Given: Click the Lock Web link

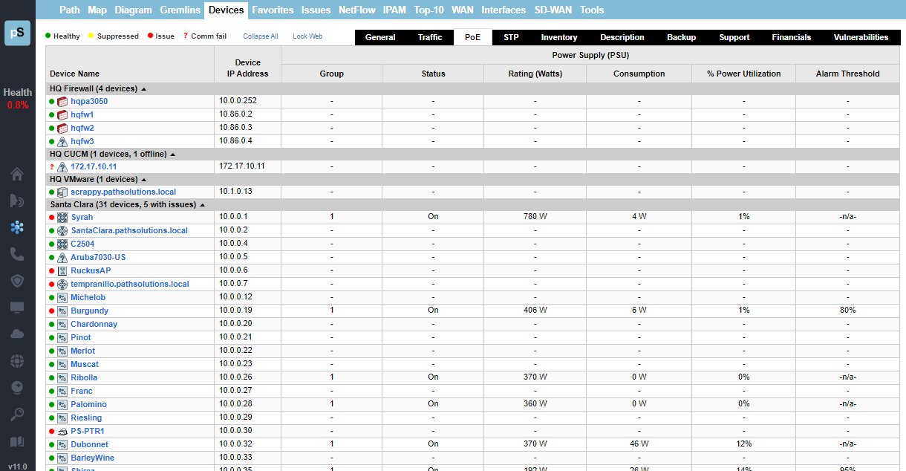Looking at the screenshot, I should click(x=307, y=36).
